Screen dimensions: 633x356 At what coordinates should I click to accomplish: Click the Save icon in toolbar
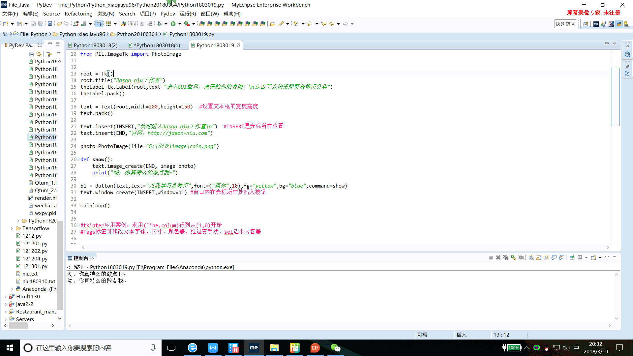(x=33, y=24)
